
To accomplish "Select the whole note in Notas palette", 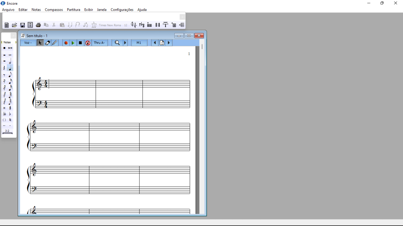I will click(10, 55).
